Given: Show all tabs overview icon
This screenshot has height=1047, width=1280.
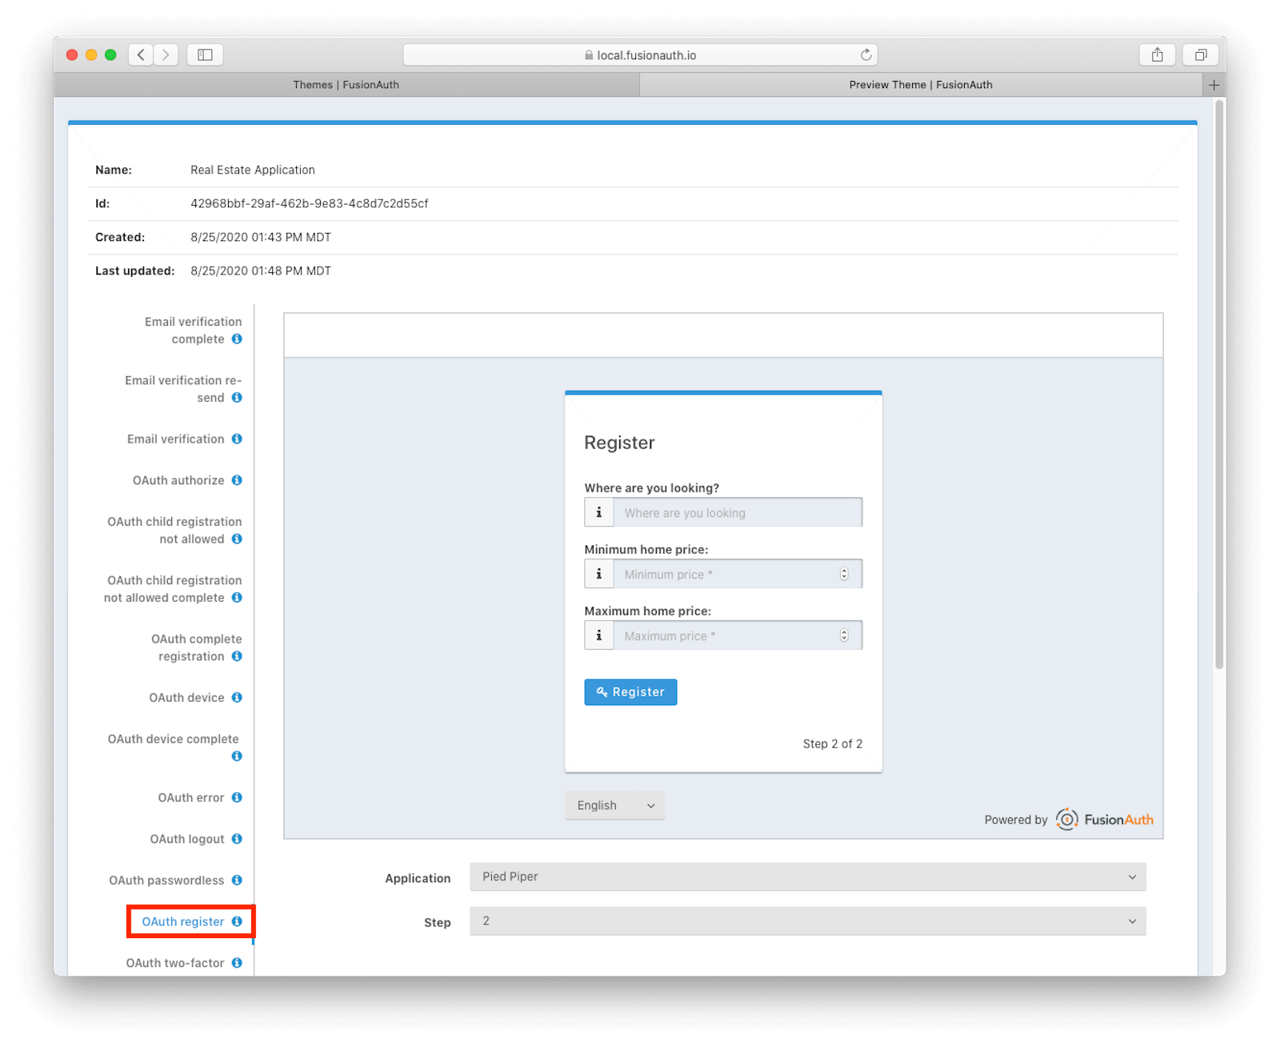Looking at the screenshot, I should [1201, 54].
